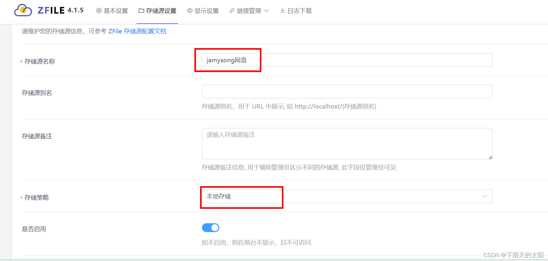Viewport: 548px width, 261px height.
Task: Open the 基本设置 menu tab
Action: (112, 11)
